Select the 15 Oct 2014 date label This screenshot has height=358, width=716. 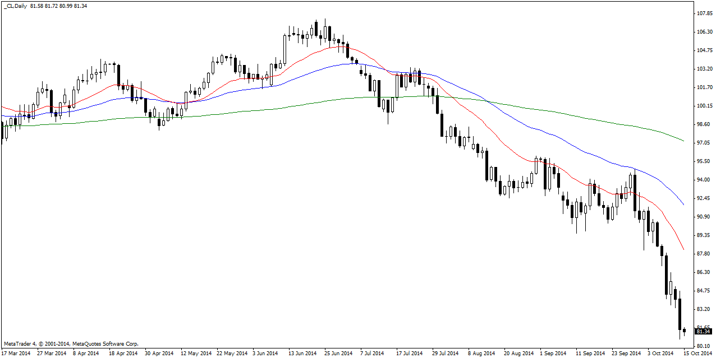click(x=697, y=354)
